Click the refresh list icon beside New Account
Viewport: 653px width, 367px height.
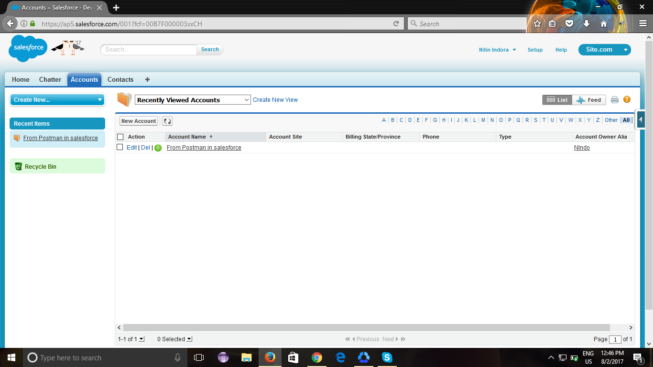(167, 121)
